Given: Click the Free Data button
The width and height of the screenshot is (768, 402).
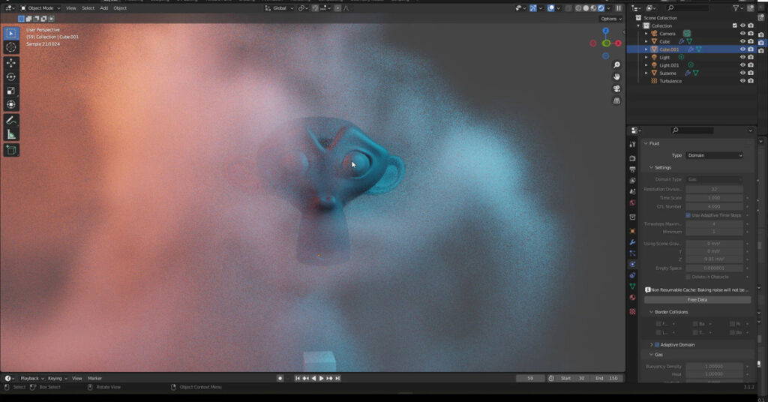Looking at the screenshot, I should 697,300.
